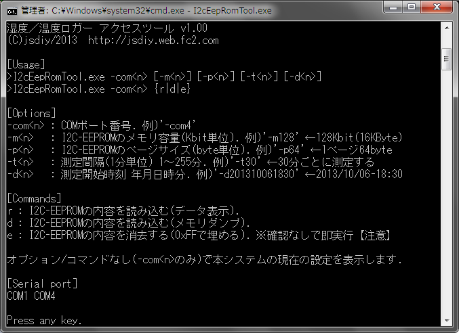The width and height of the screenshot is (459, 333).
Task: Click the scrollbar down arrow
Action: [x=447, y=321]
